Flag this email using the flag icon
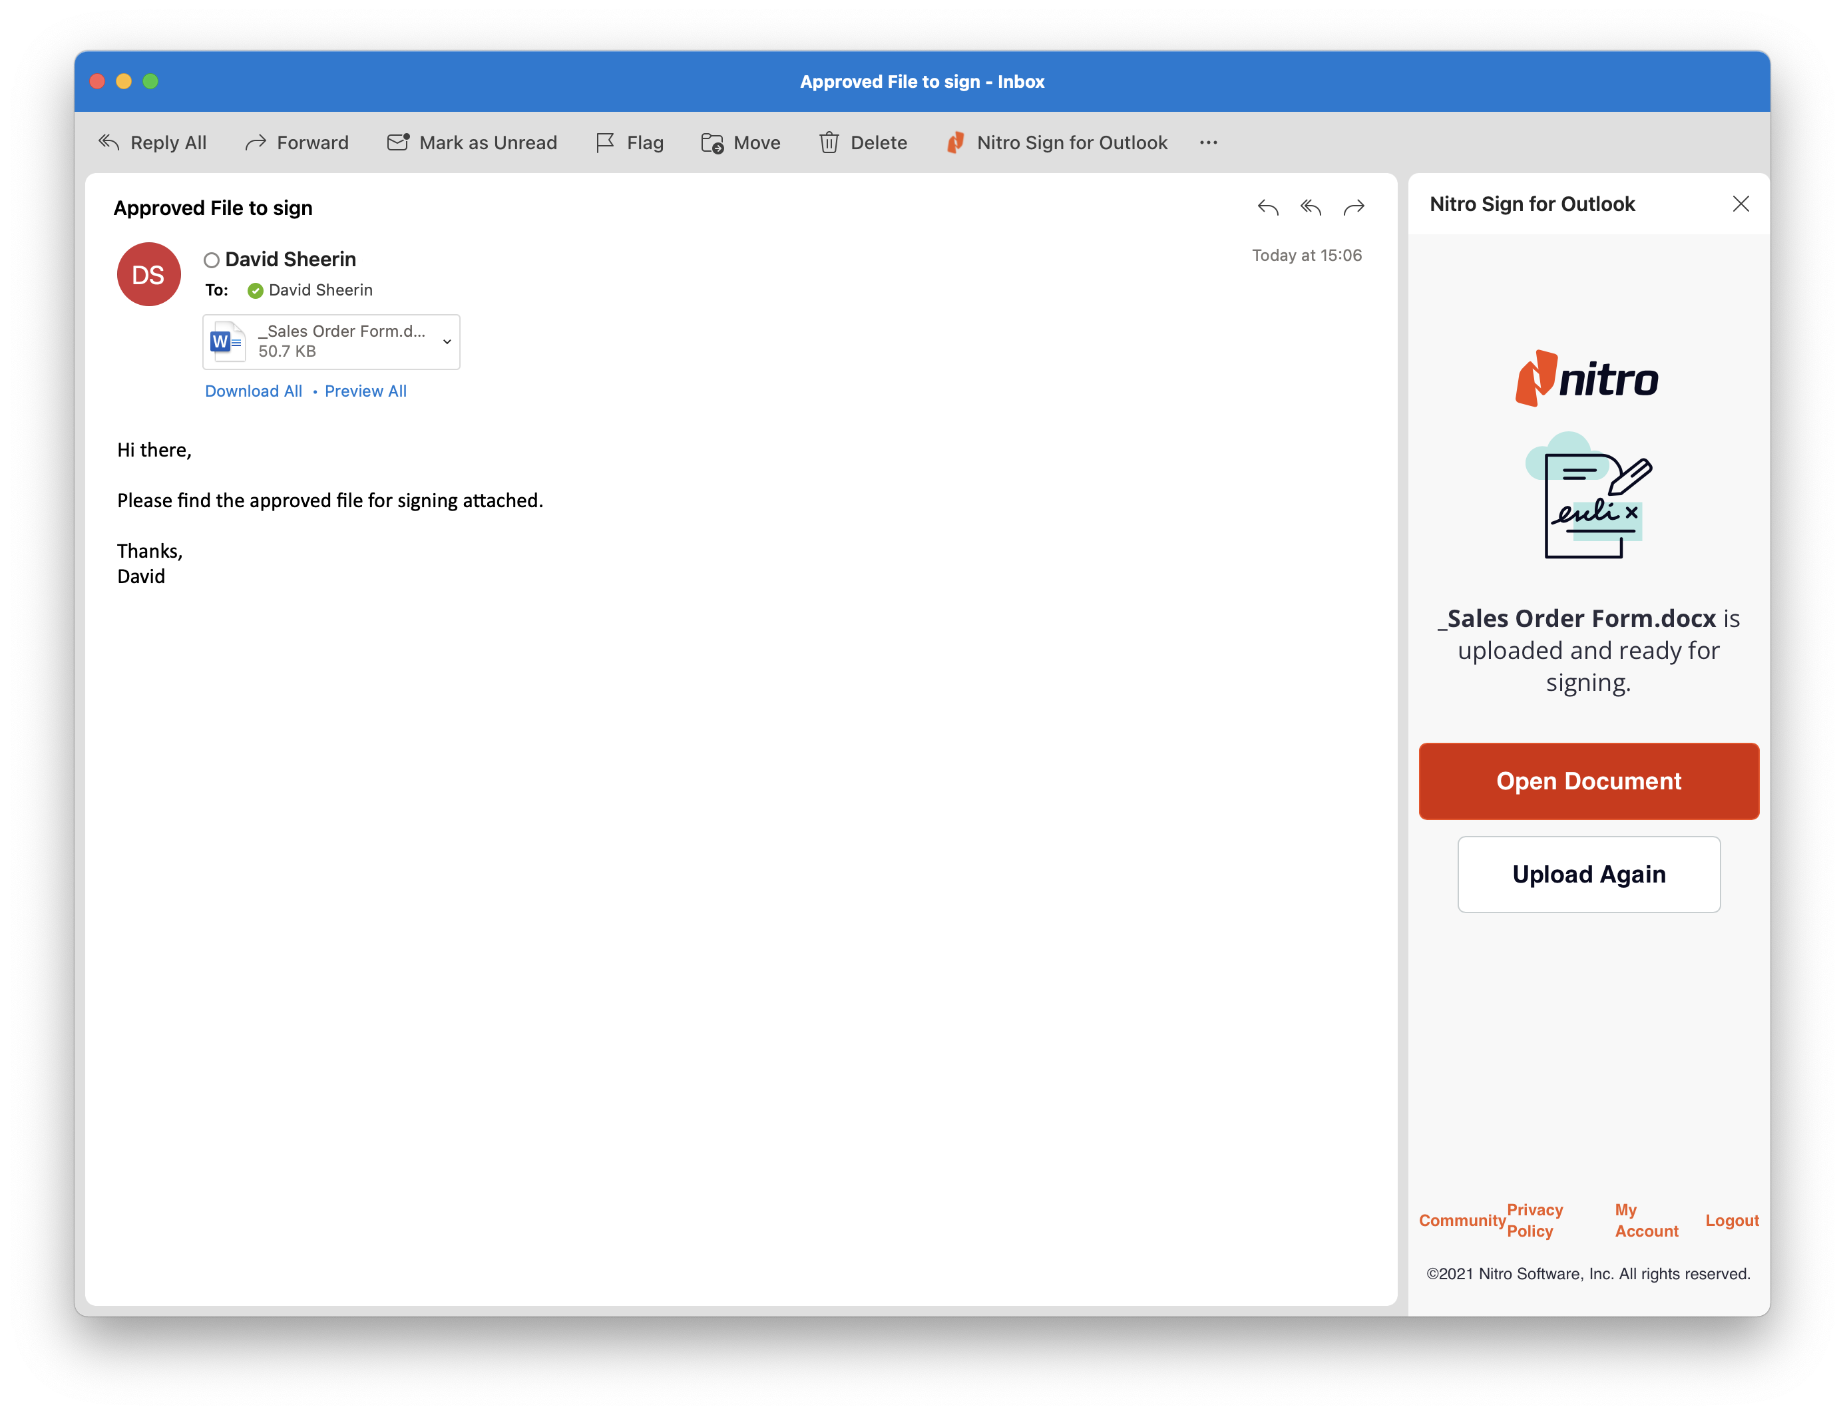This screenshot has height=1415, width=1845. 604,142
